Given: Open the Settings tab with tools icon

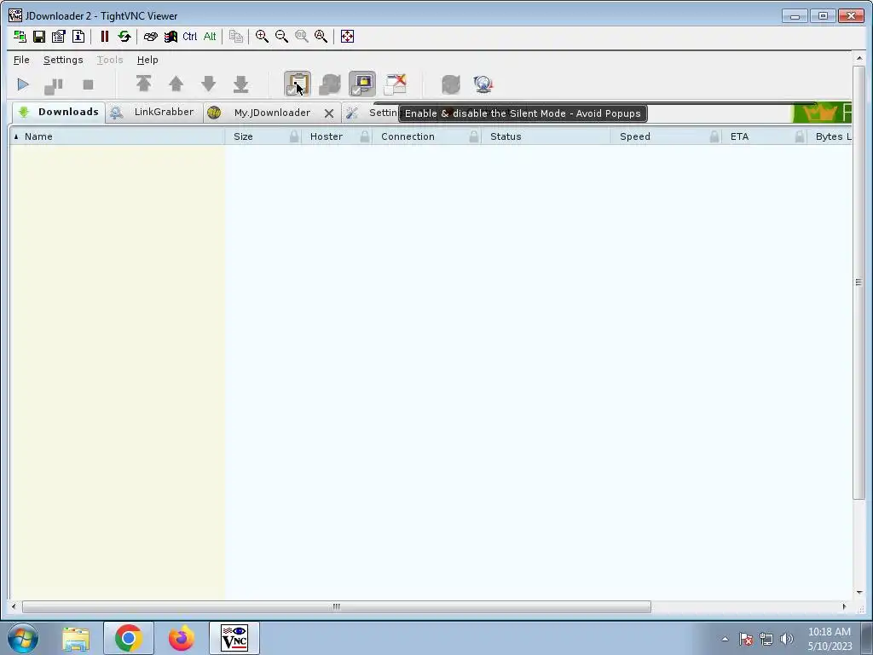Looking at the screenshot, I should tap(372, 113).
